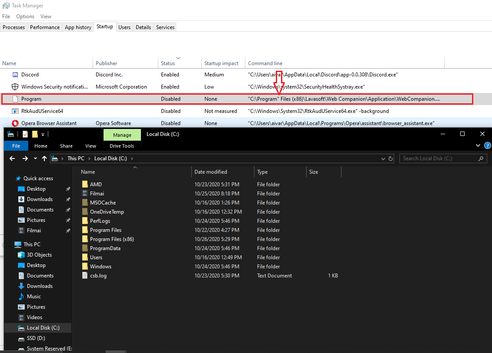Open the Drive Tools tab

122,146
